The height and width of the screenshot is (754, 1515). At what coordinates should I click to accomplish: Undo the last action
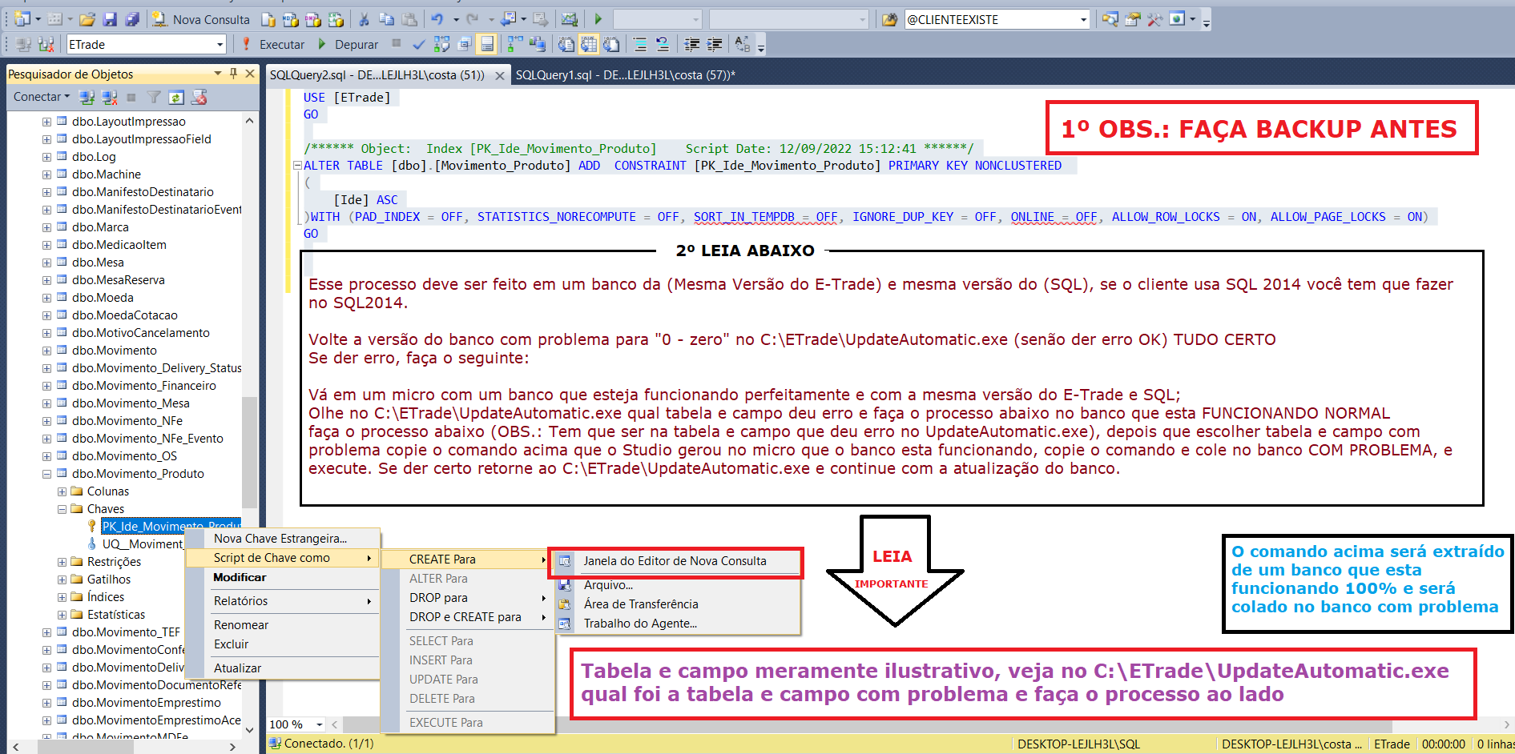(x=437, y=19)
